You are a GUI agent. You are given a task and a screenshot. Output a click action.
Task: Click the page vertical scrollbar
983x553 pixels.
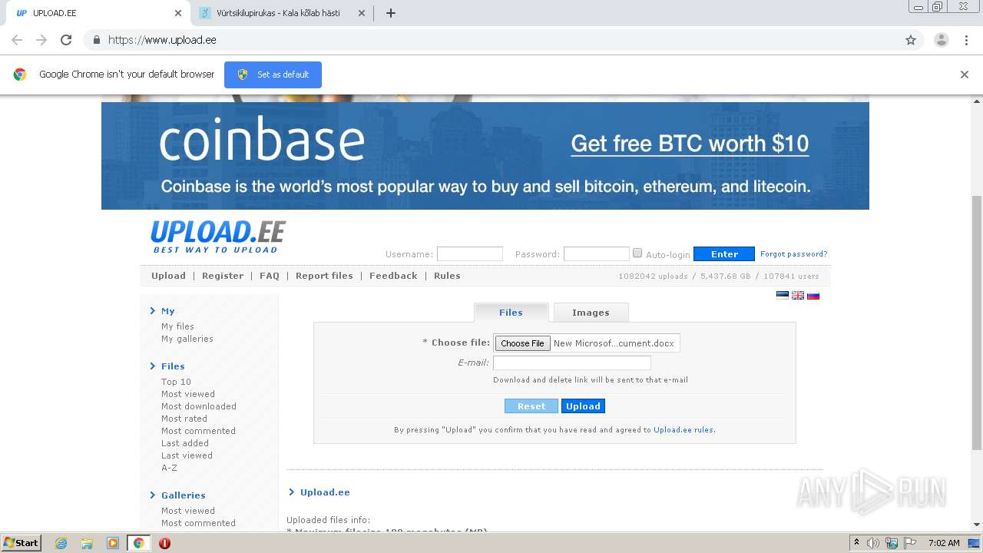click(977, 323)
